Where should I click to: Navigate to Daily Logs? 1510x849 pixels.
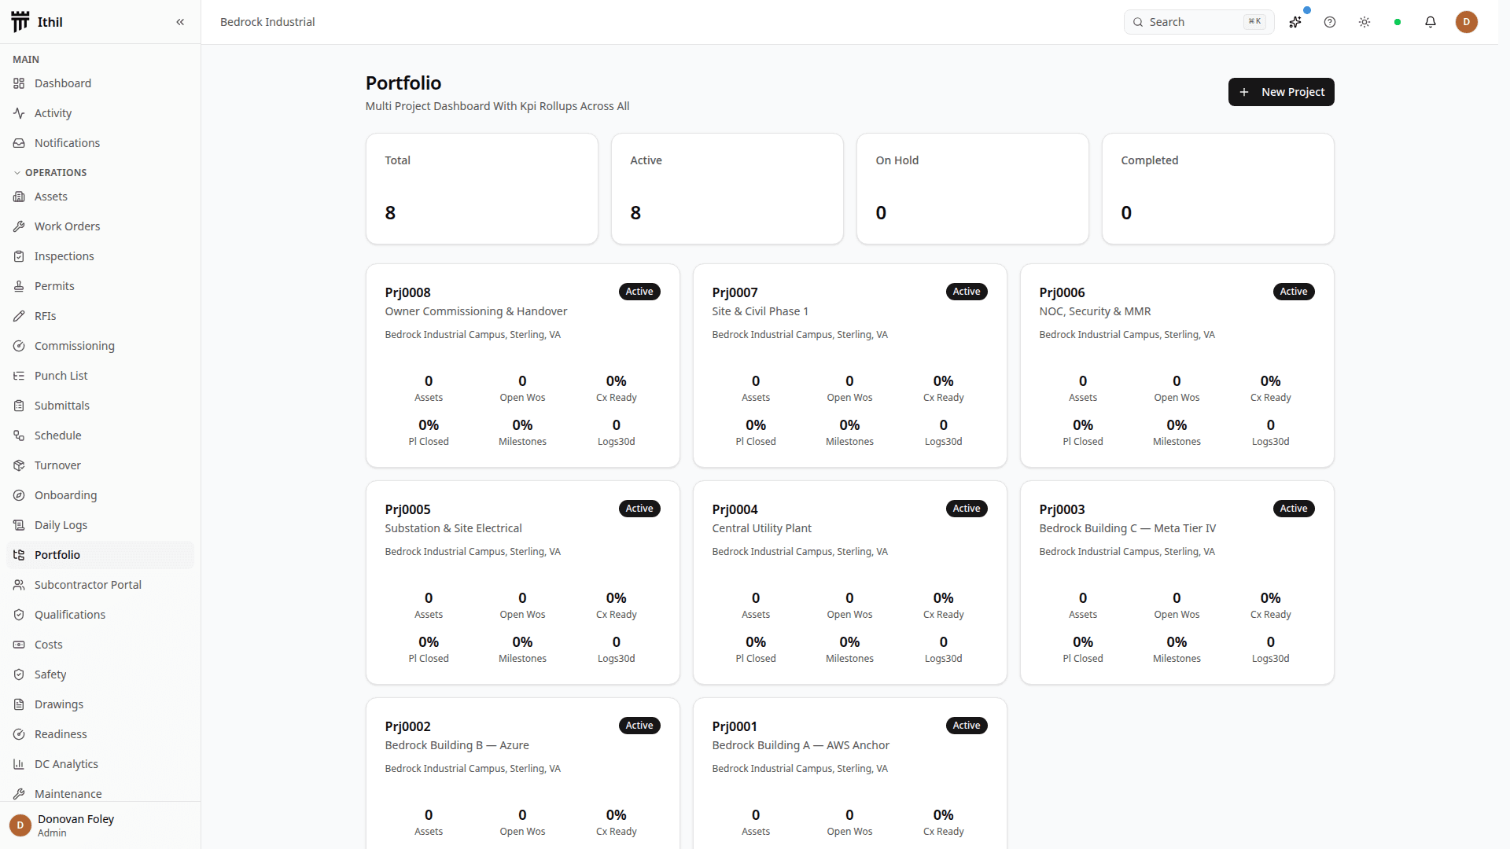(x=100, y=525)
